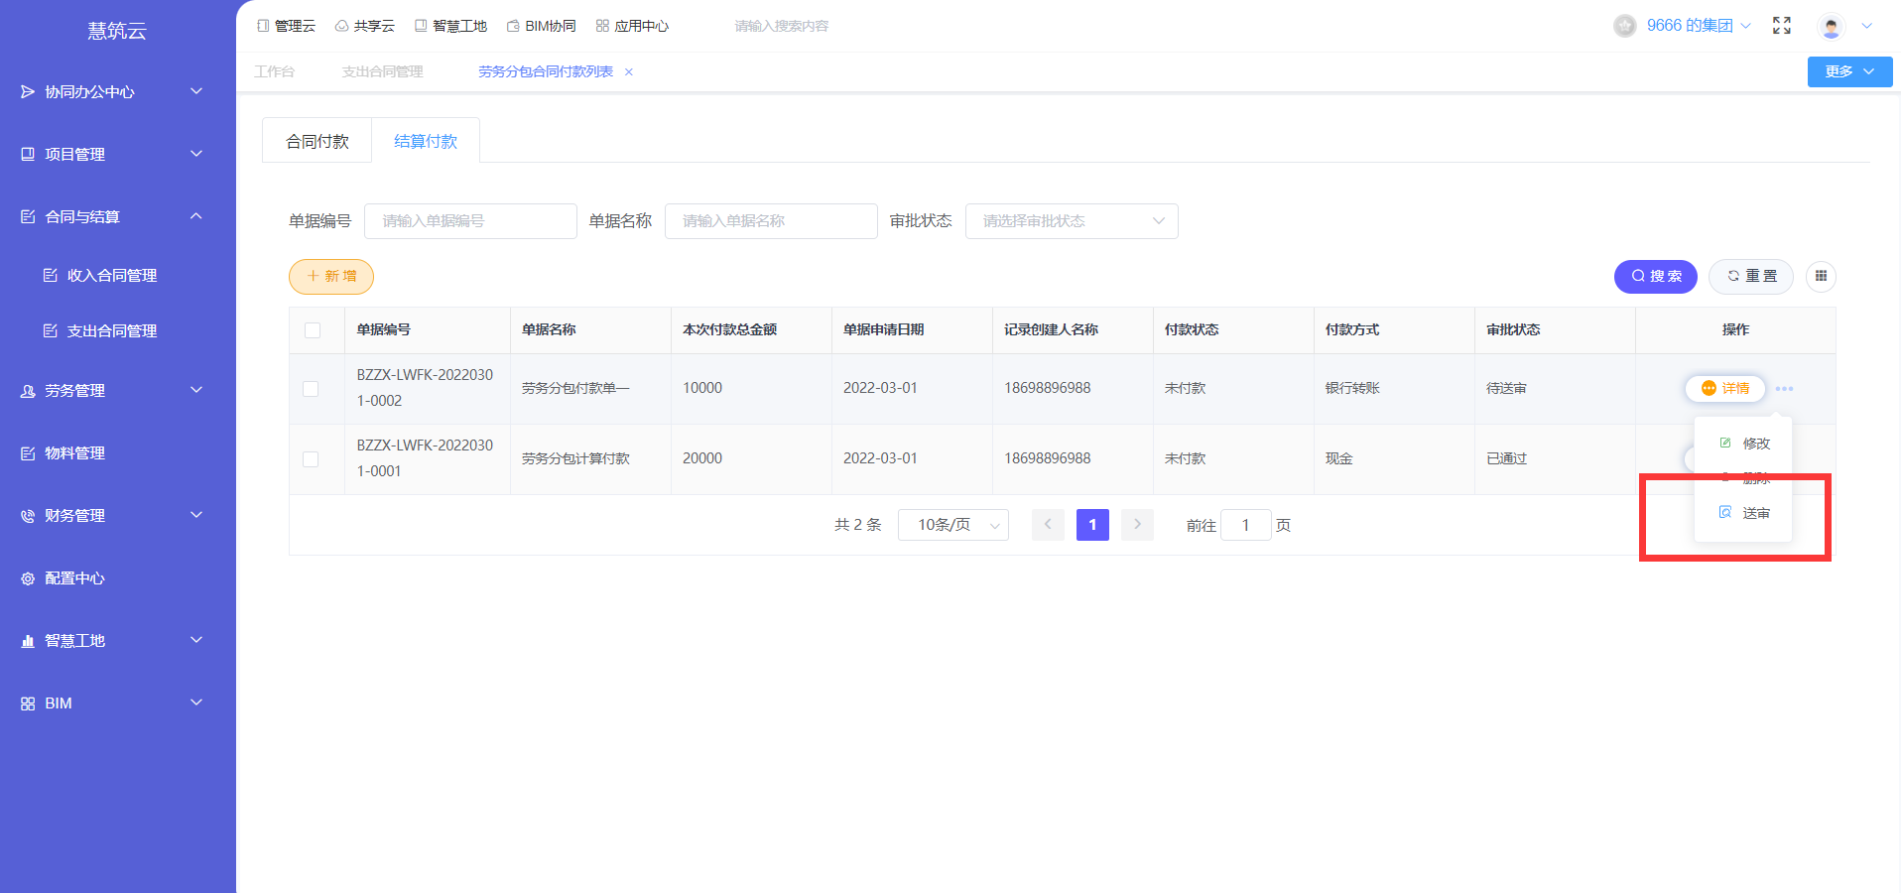Open the 10条/页 page size dropdown
This screenshot has height=893, width=1901.
coord(953,525)
